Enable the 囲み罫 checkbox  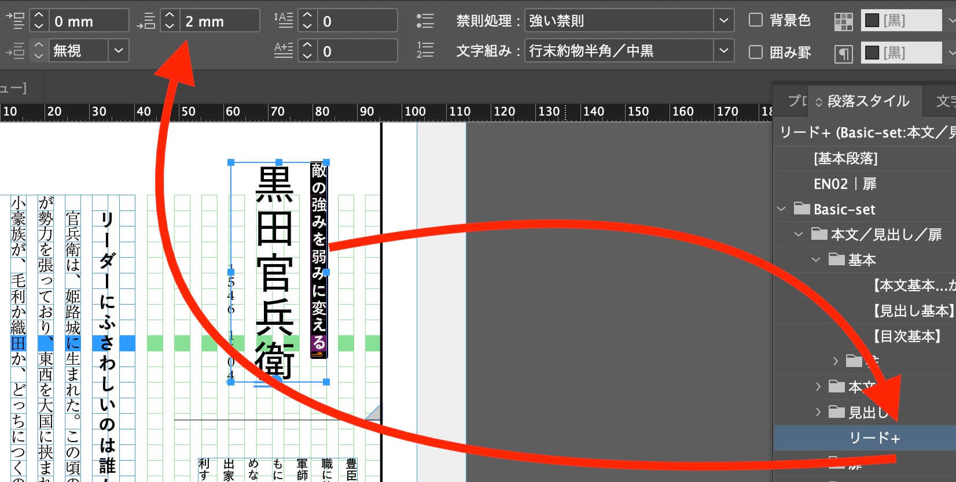click(756, 52)
